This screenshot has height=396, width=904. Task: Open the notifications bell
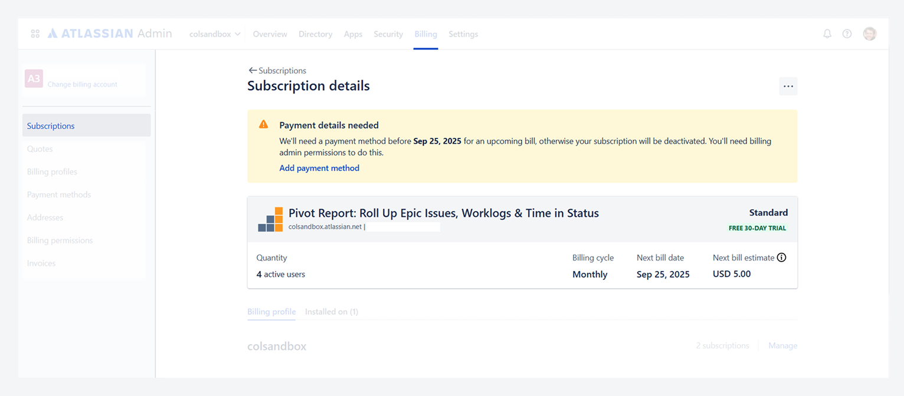pyautogui.click(x=827, y=34)
